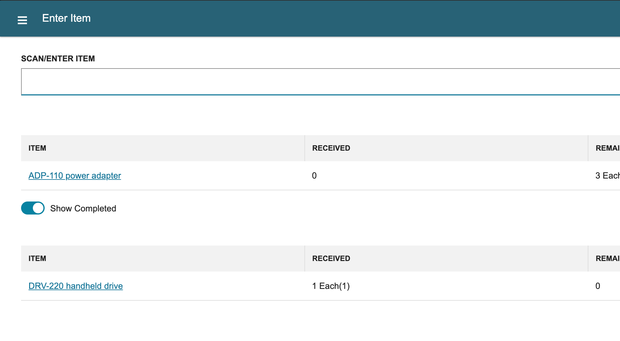Open the DRV-220 handheld drive link
Screen dimensions: 620x341
76,286
